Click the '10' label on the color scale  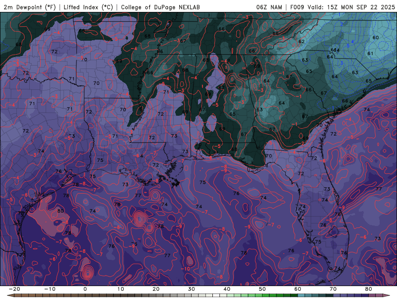pyautogui.click(x=121, y=289)
